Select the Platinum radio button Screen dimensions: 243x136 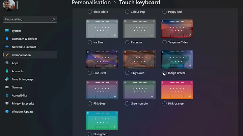(127, 42)
